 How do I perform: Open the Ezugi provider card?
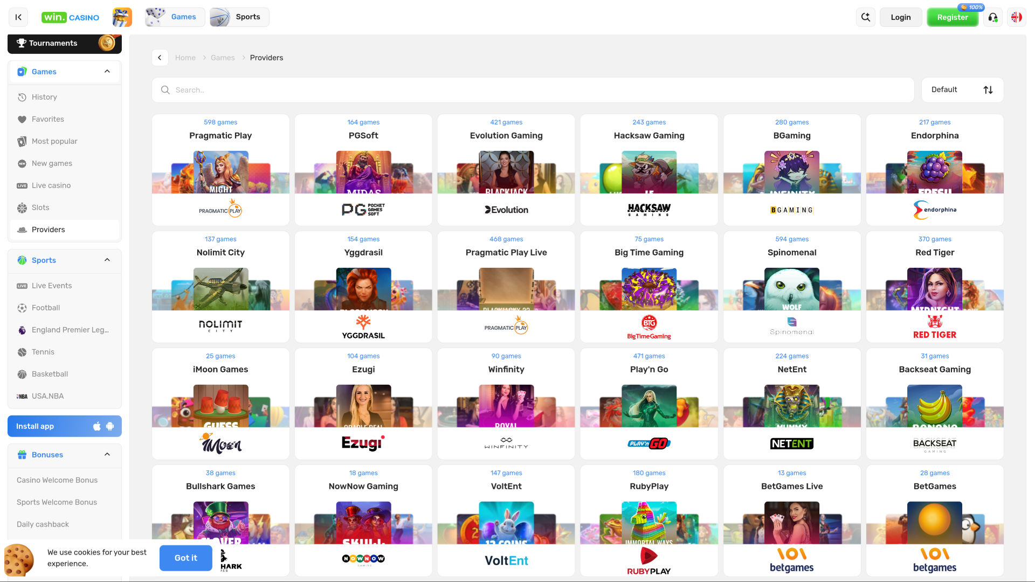(363, 404)
